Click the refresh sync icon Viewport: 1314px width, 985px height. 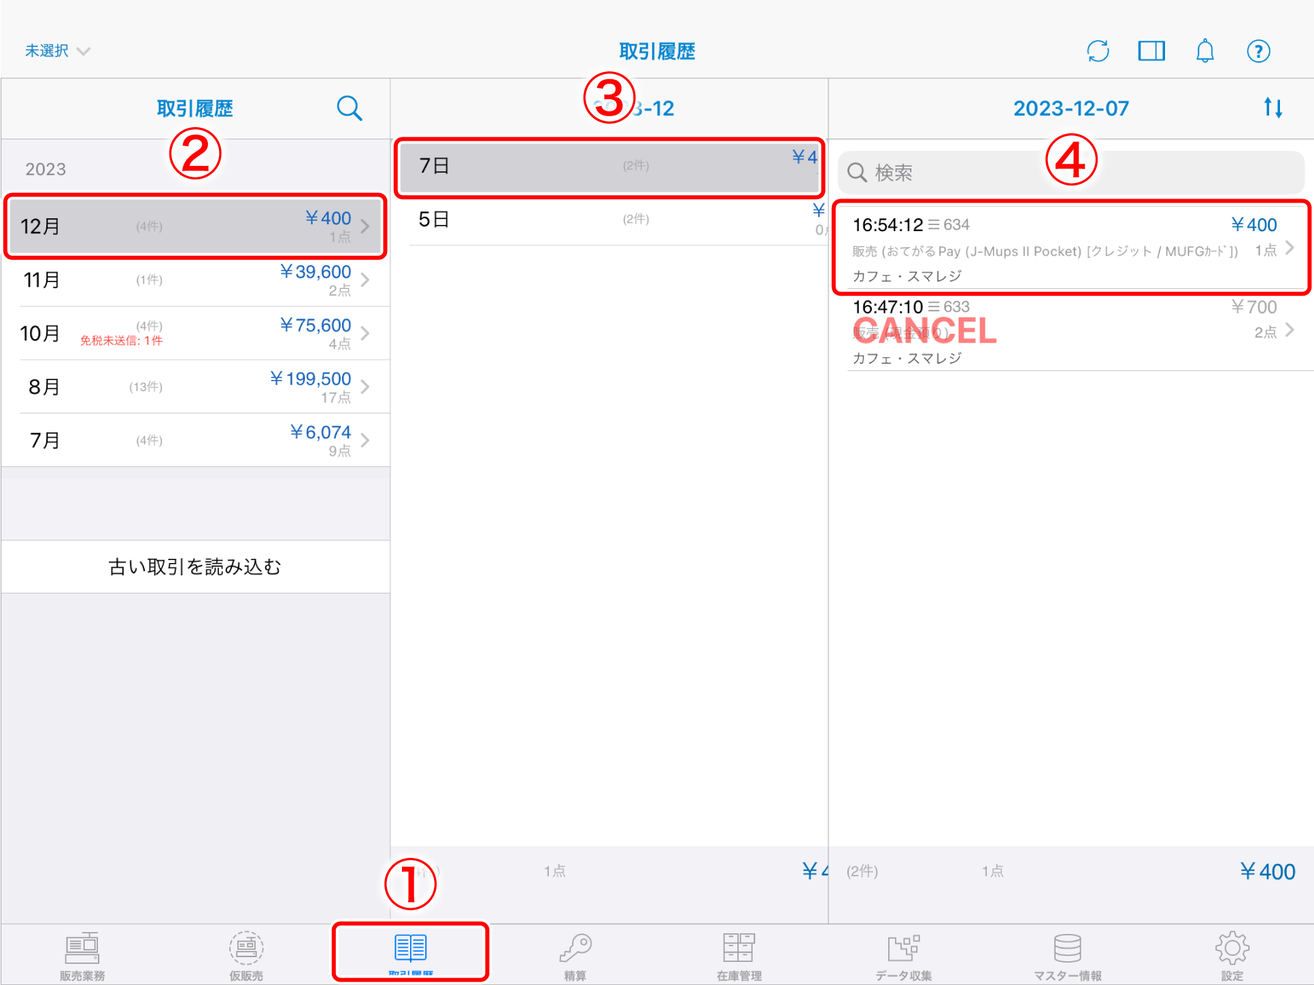[x=1098, y=51]
